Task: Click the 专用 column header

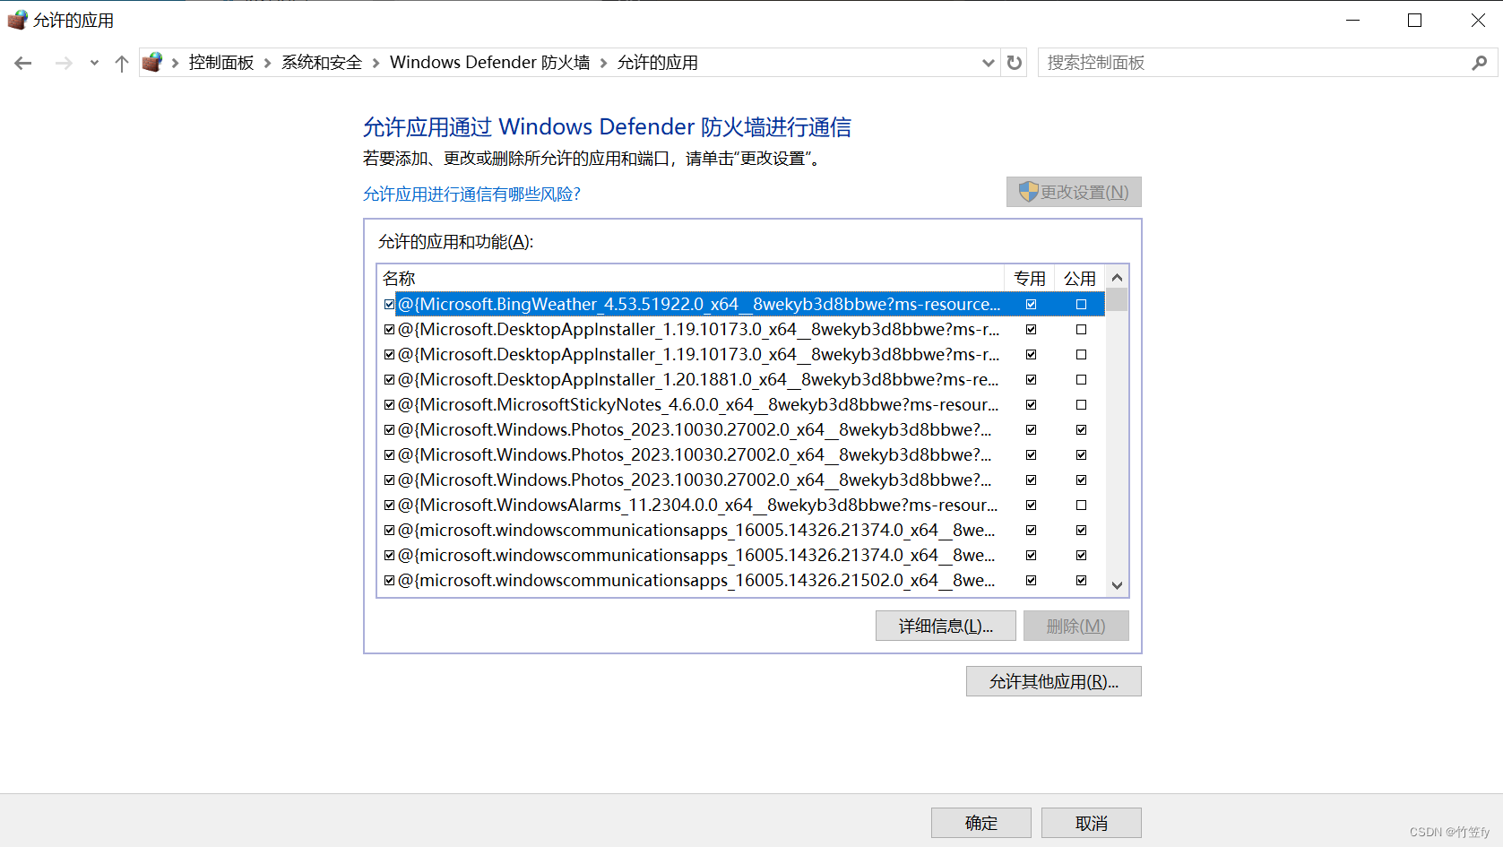Action: point(1030,278)
